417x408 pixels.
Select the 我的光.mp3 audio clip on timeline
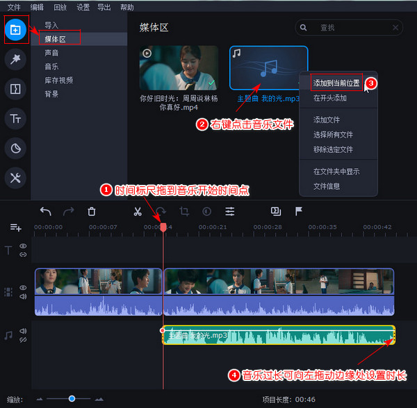pos(279,335)
